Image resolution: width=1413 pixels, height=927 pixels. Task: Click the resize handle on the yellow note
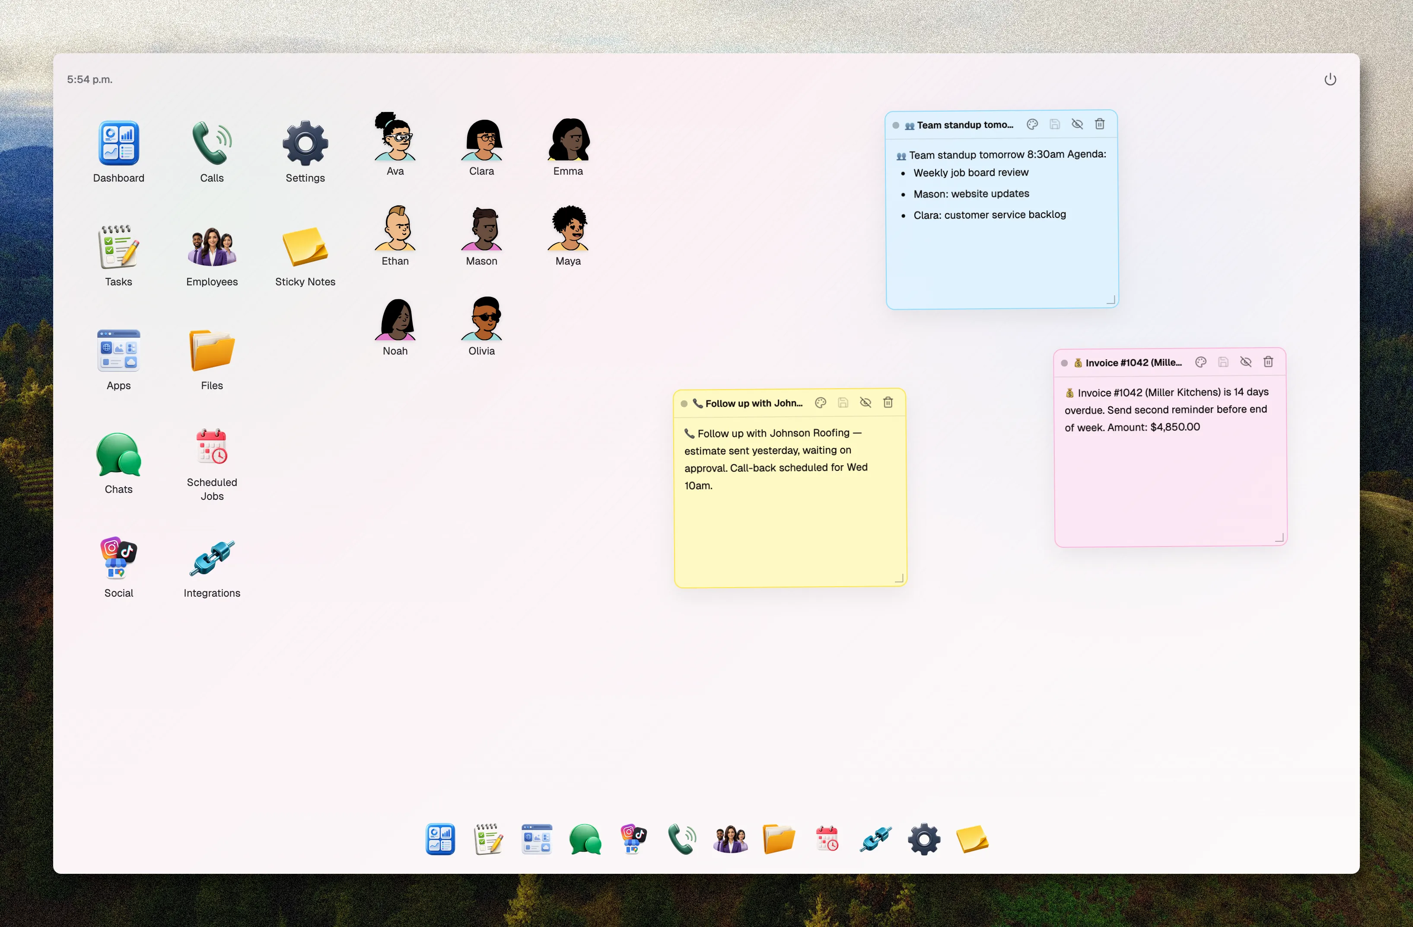[x=899, y=578]
